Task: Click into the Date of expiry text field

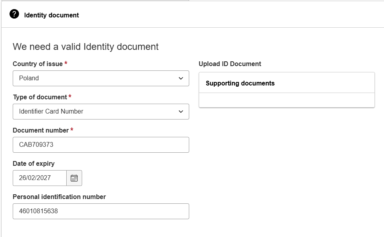Action: 40,178
